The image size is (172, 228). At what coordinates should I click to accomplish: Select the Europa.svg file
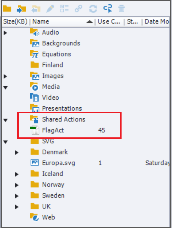point(58,163)
